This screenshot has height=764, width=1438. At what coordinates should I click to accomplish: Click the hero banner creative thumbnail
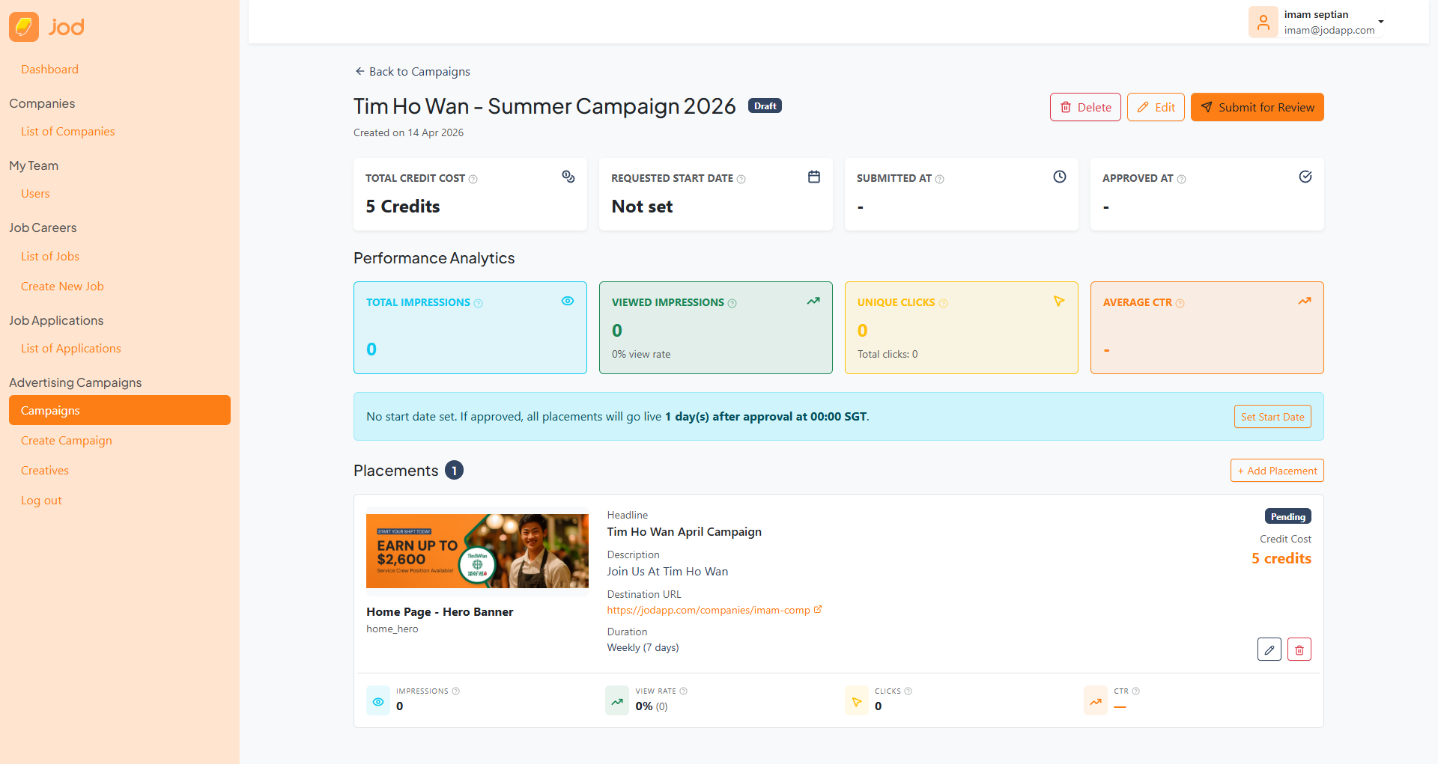click(477, 551)
